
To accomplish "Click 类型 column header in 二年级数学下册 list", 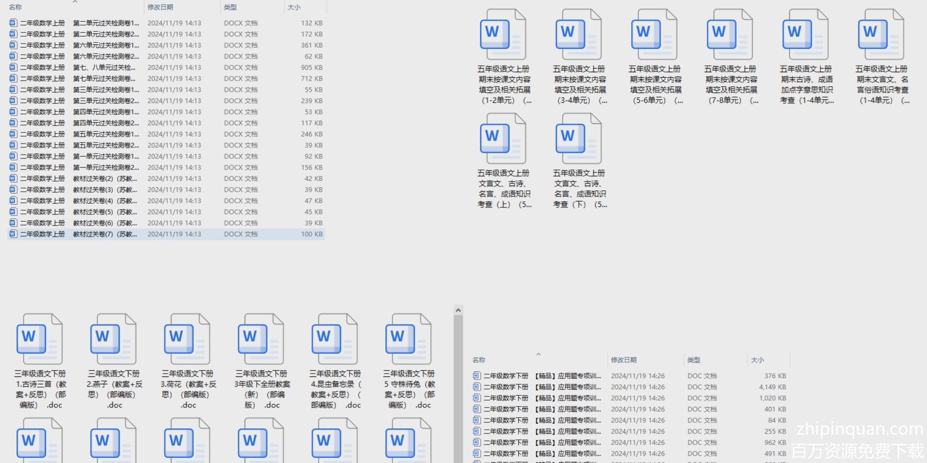I will pyautogui.click(x=694, y=360).
